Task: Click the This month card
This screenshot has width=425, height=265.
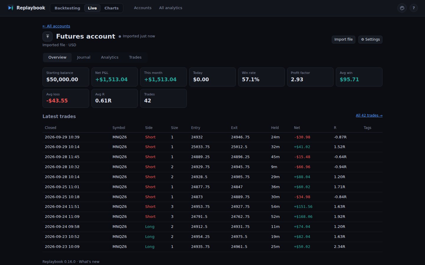Action: (x=164, y=77)
